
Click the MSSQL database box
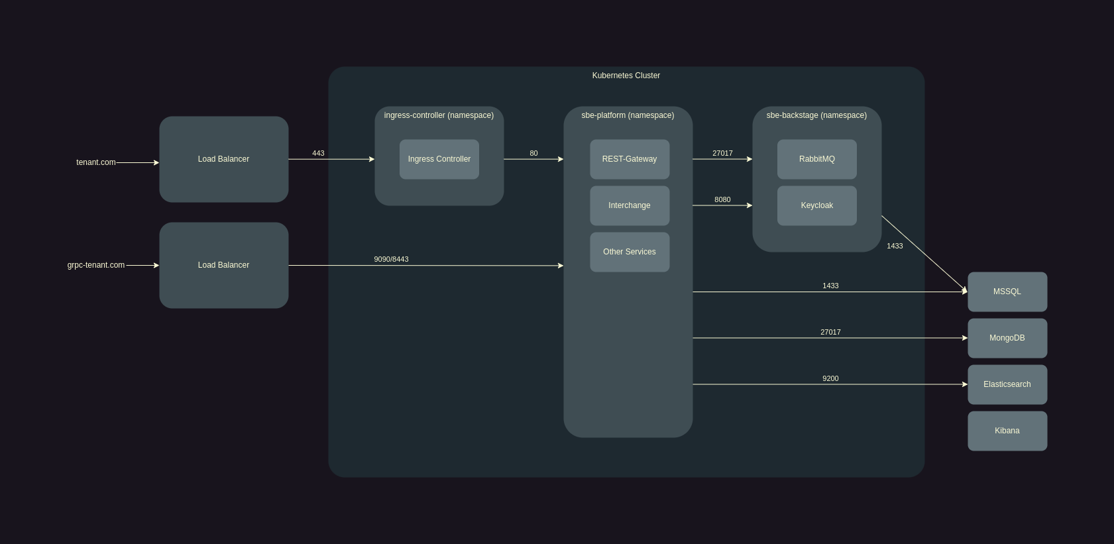(x=1007, y=292)
